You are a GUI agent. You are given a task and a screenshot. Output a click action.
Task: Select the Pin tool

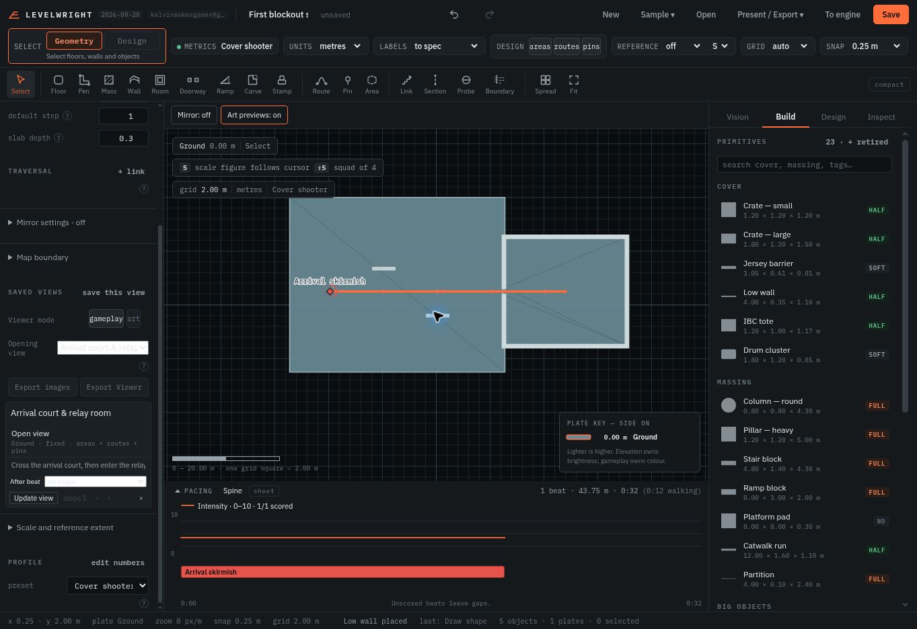point(347,84)
